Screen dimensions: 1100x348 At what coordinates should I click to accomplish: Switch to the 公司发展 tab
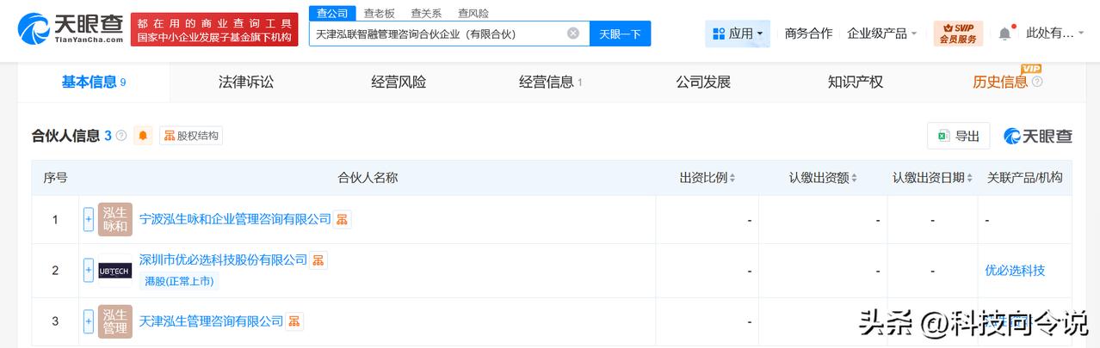(x=703, y=82)
